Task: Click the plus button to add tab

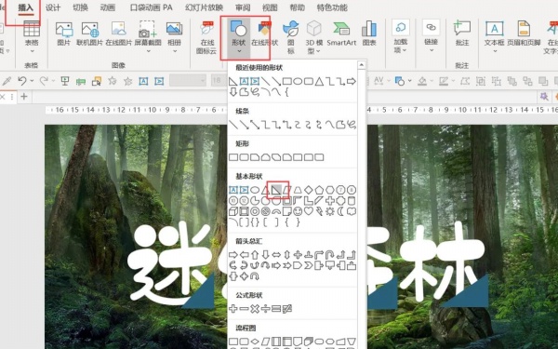Action: [x=24, y=97]
